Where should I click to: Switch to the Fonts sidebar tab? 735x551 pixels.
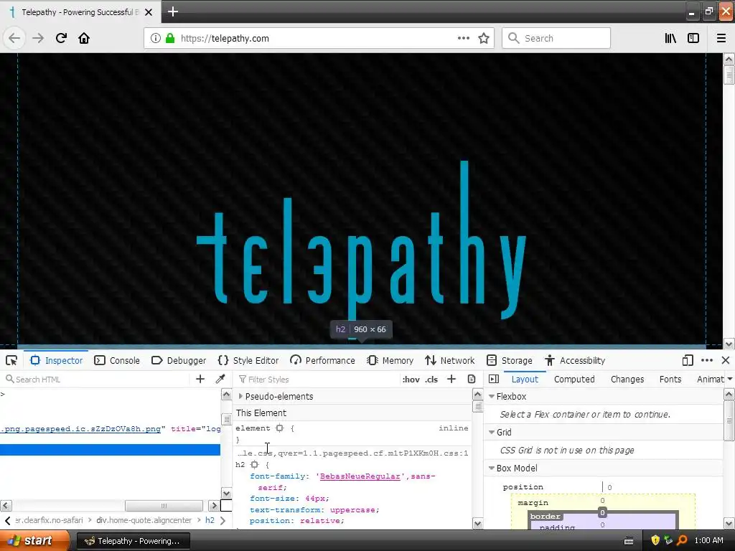pos(670,379)
